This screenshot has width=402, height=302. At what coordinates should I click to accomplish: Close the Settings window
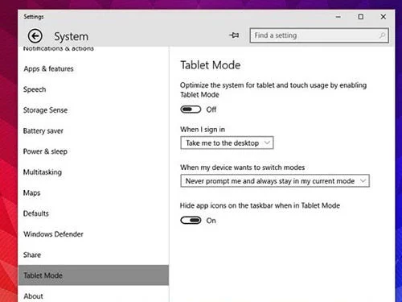[384, 17]
